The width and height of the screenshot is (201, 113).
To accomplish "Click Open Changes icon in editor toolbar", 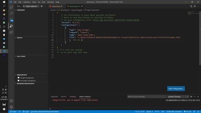I will tap(191, 6).
